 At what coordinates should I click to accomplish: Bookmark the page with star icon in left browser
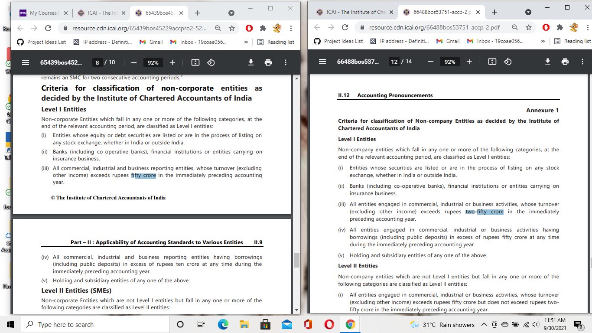tap(232, 28)
